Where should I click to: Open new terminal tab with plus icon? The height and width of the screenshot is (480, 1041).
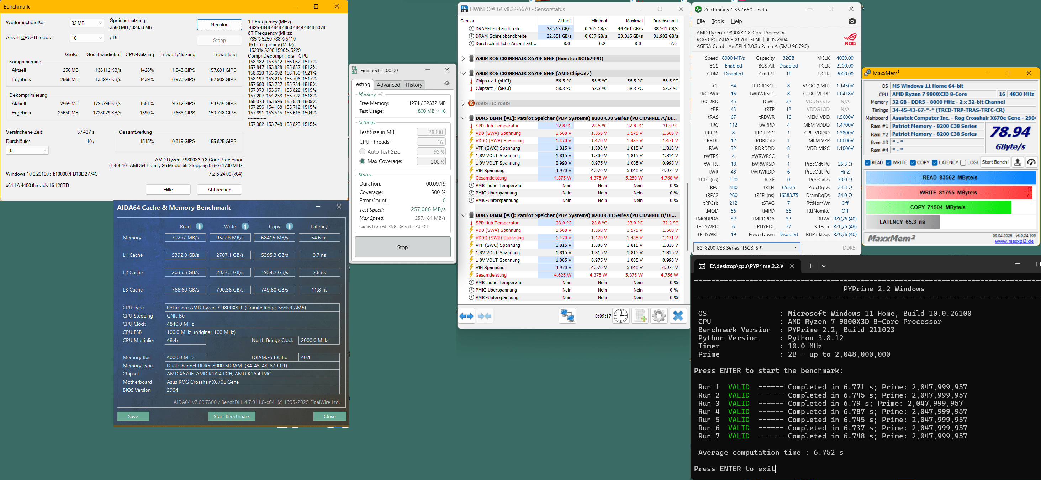pos(810,266)
